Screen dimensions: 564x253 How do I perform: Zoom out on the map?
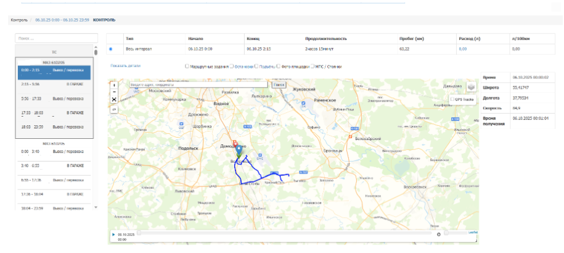click(x=114, y=91)
